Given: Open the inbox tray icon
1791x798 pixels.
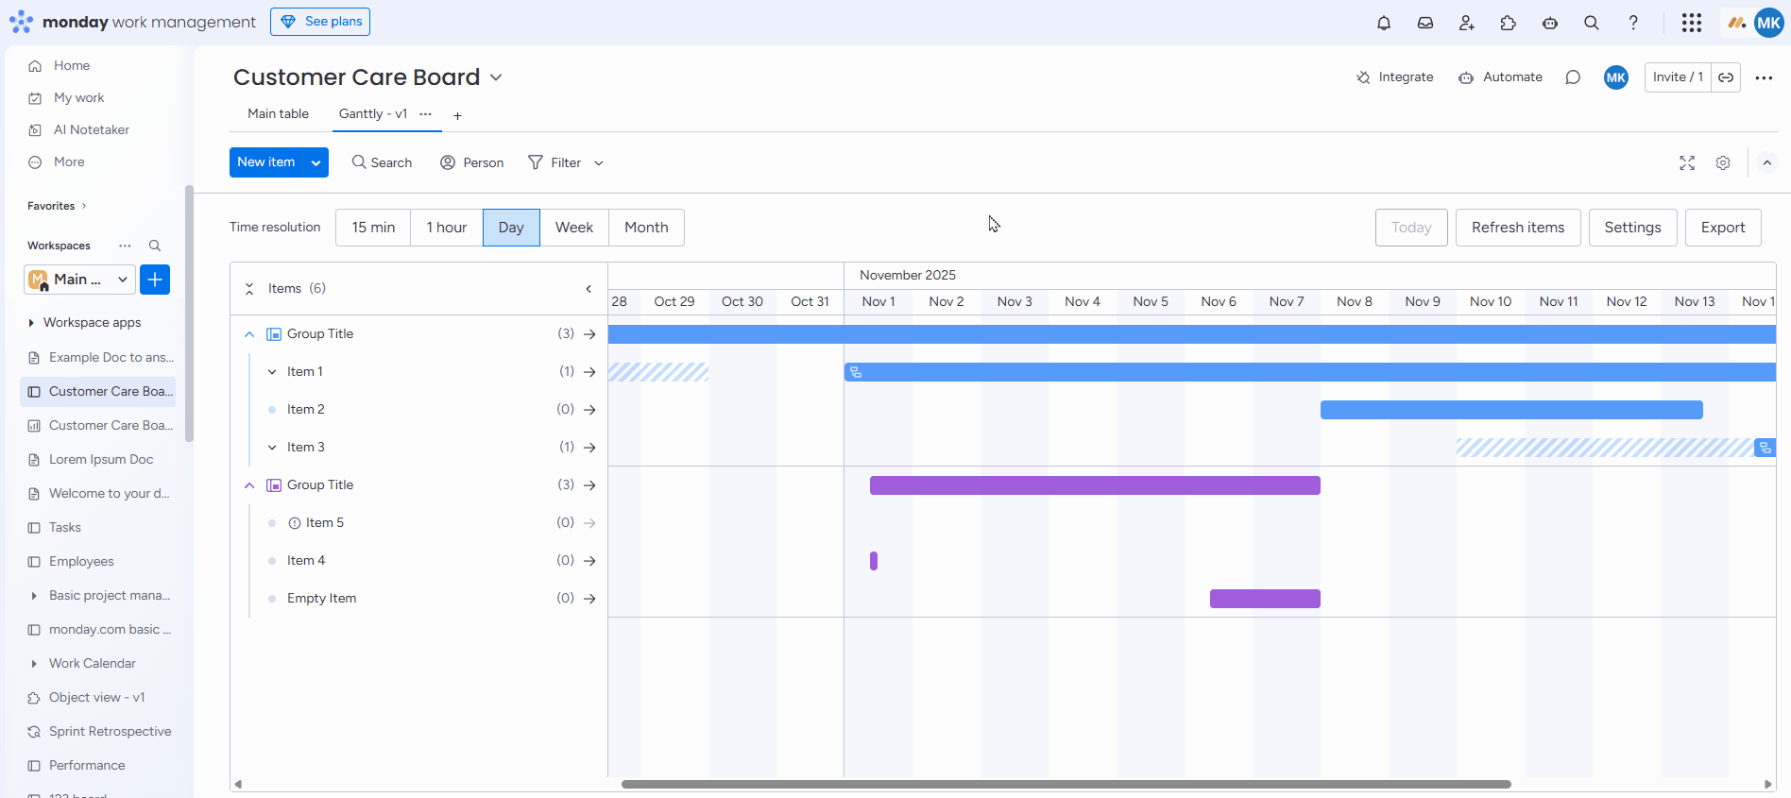Looking at the screenshot, I should [1425, 23].
